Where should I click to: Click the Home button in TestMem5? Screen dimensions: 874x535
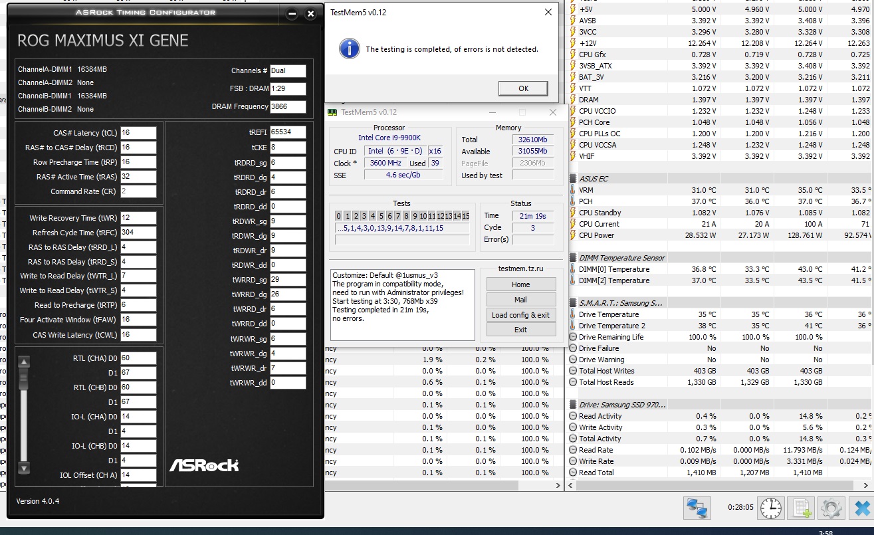[520, 284]
